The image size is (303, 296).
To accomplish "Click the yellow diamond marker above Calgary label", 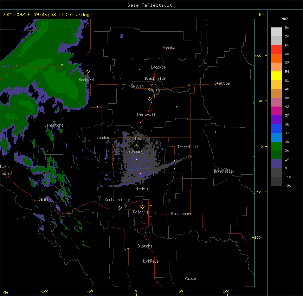I will click(142, 207).
